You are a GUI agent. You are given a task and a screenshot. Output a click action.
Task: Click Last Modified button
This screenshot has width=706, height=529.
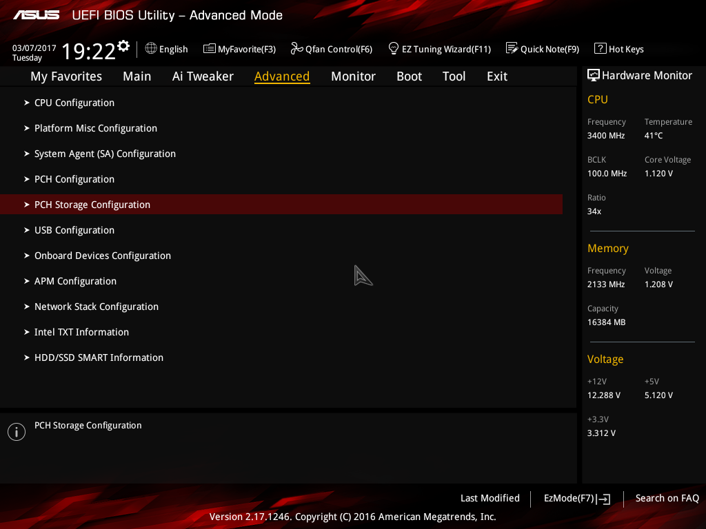pos(490,499)
